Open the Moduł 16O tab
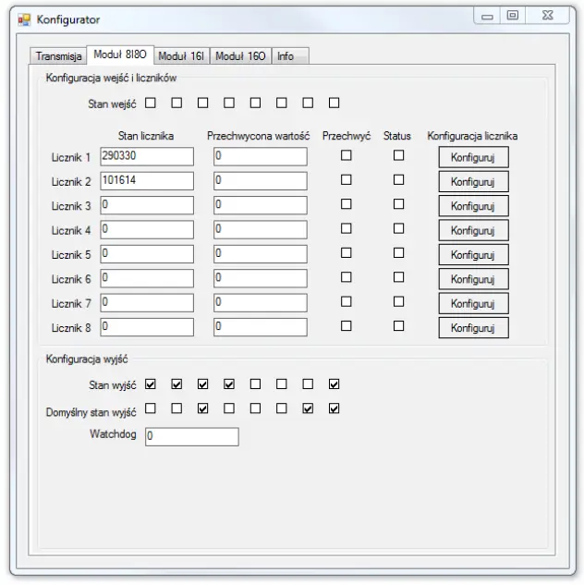Screen dimensions: 584x585 (240, 56)
